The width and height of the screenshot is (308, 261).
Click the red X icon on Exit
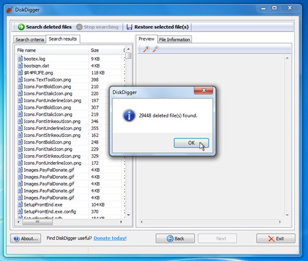click(271, 239)
